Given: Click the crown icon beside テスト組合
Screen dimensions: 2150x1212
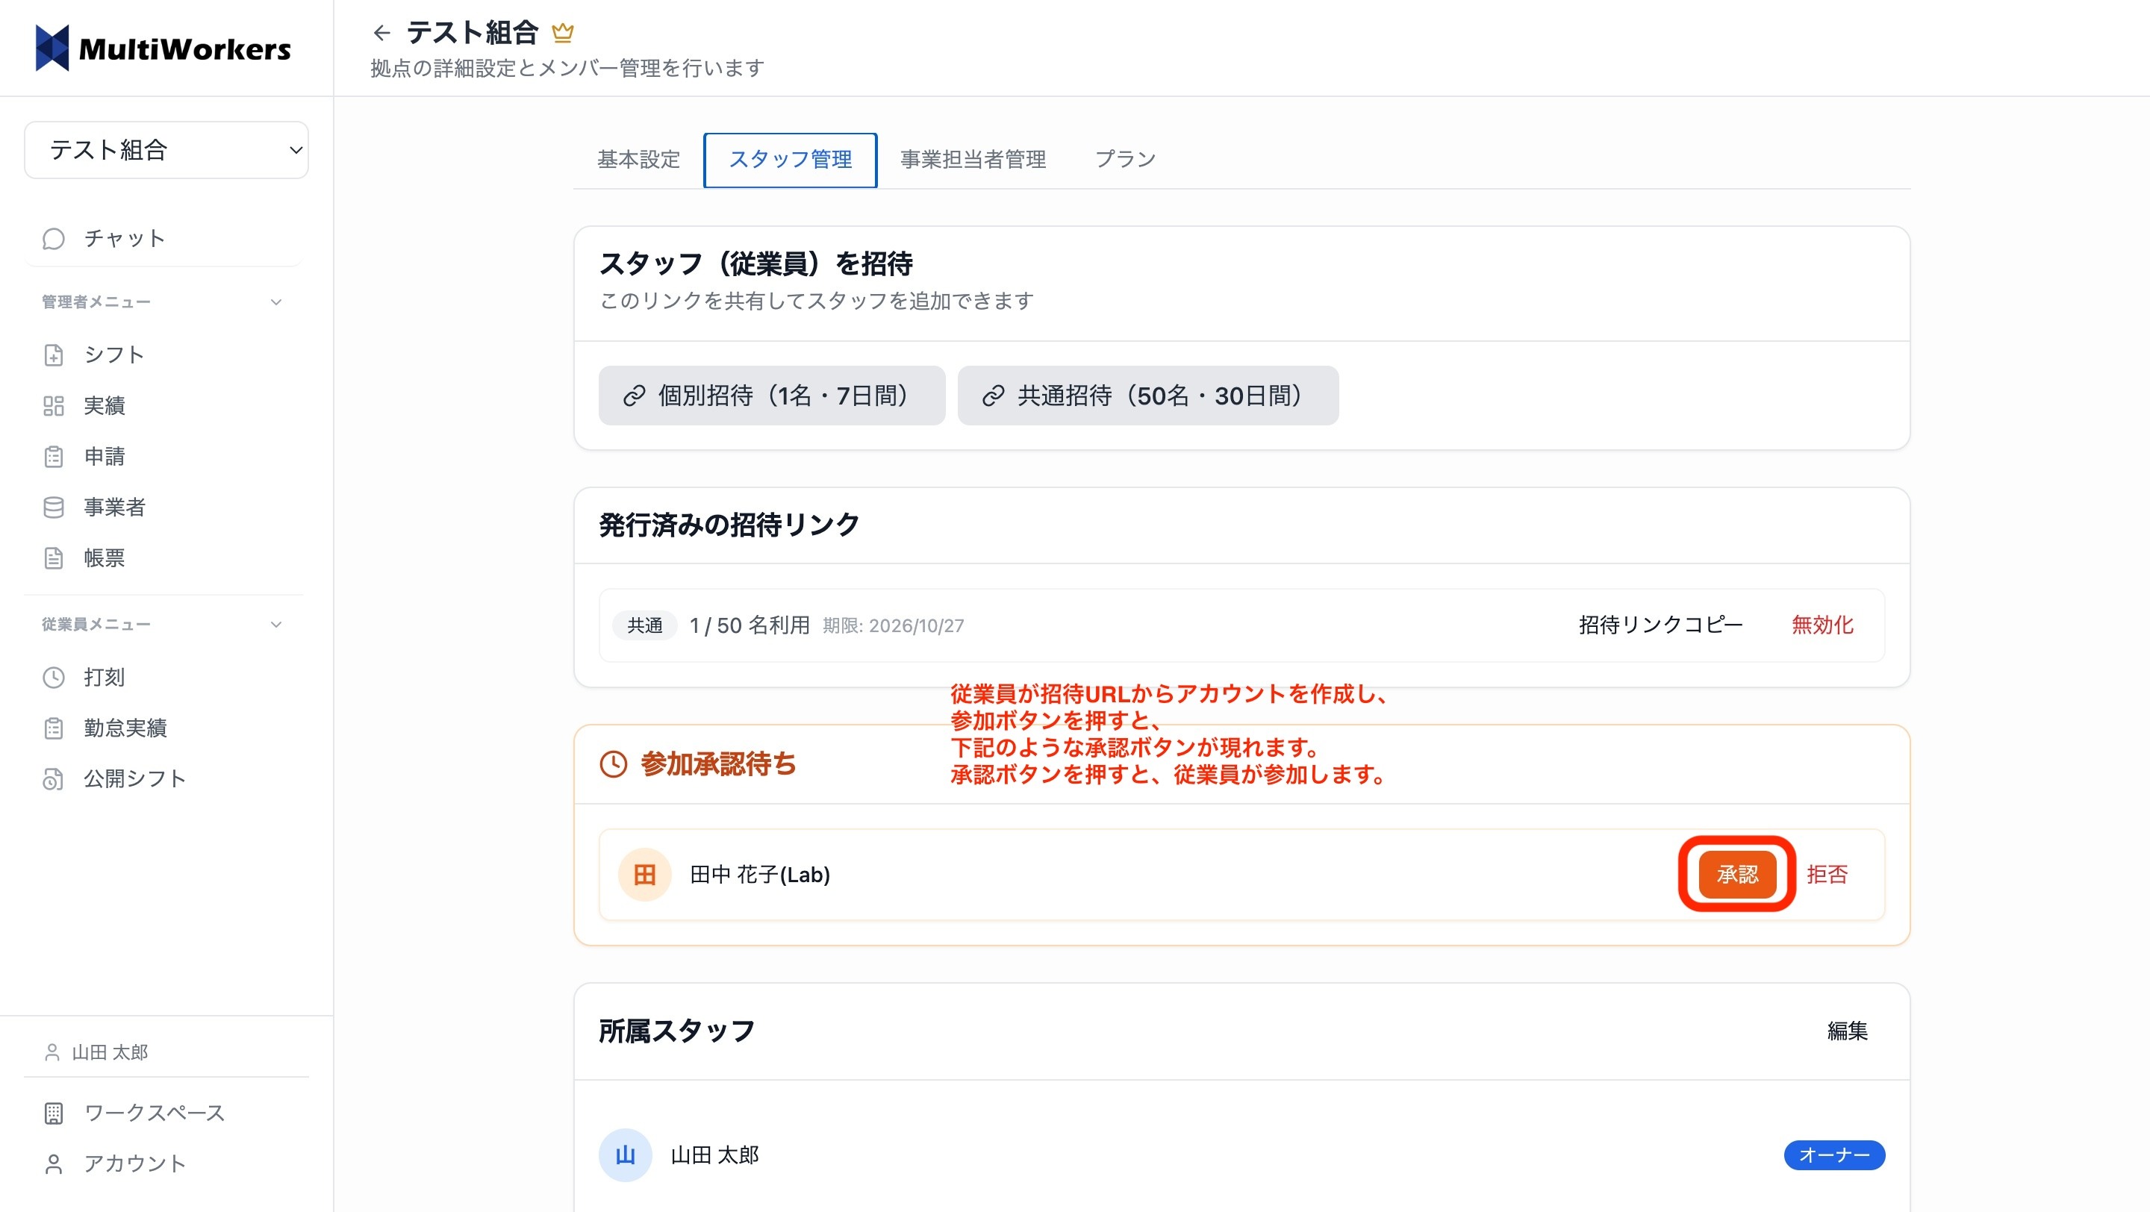Looking at the screenshot, I should click(x=564, y=33).
